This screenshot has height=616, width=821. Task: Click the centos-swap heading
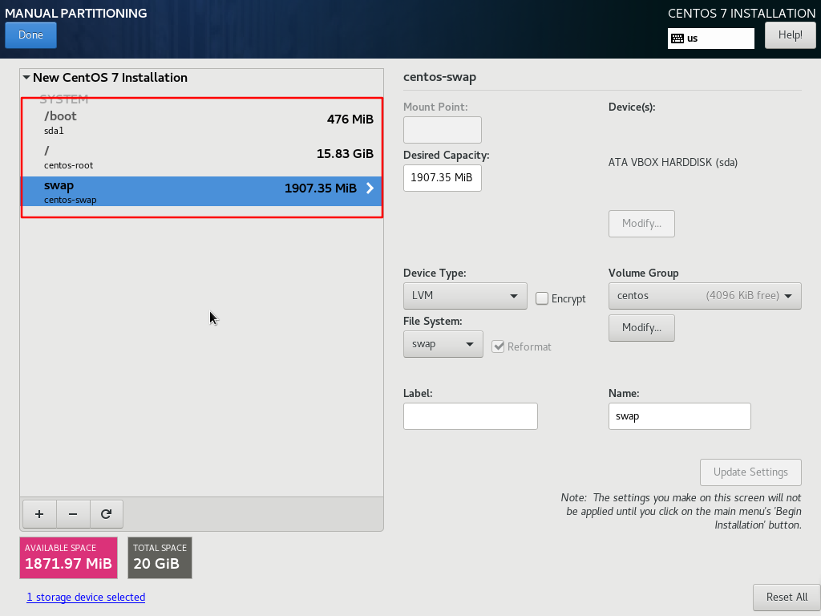click(440, 78)
